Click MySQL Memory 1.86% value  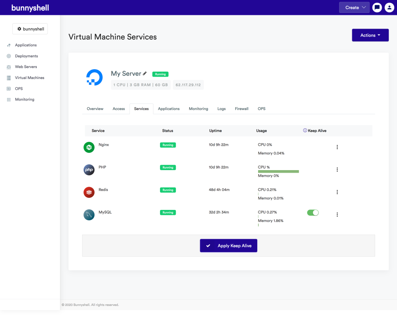pyautogui.click(x=270, y=221)
